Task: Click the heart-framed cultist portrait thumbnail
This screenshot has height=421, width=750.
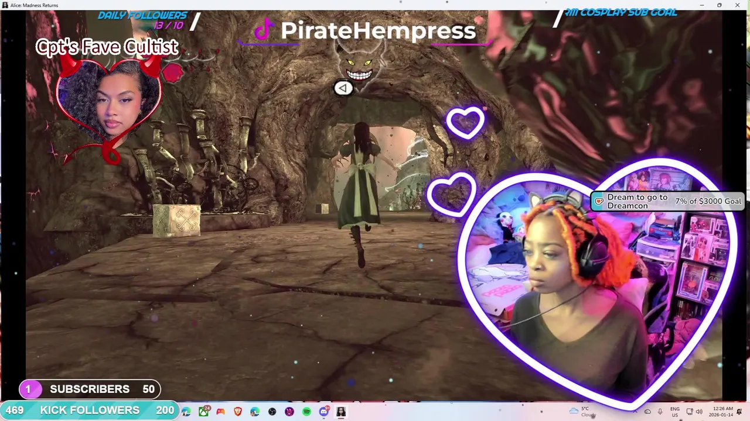Action: (x=109, y=105)
